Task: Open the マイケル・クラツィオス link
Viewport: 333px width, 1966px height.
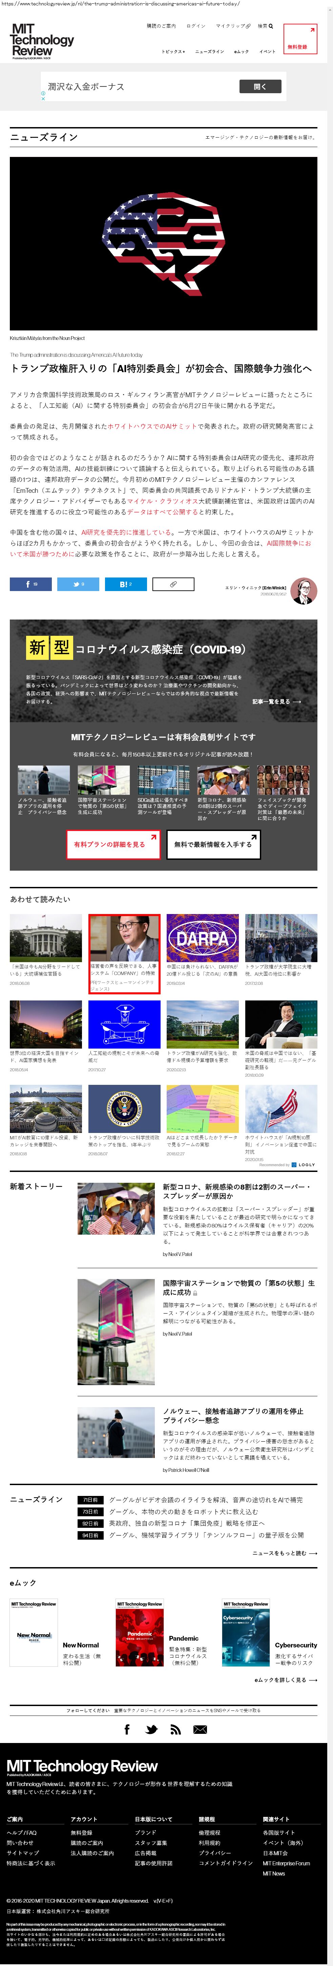Action: (x=162, y=502)
